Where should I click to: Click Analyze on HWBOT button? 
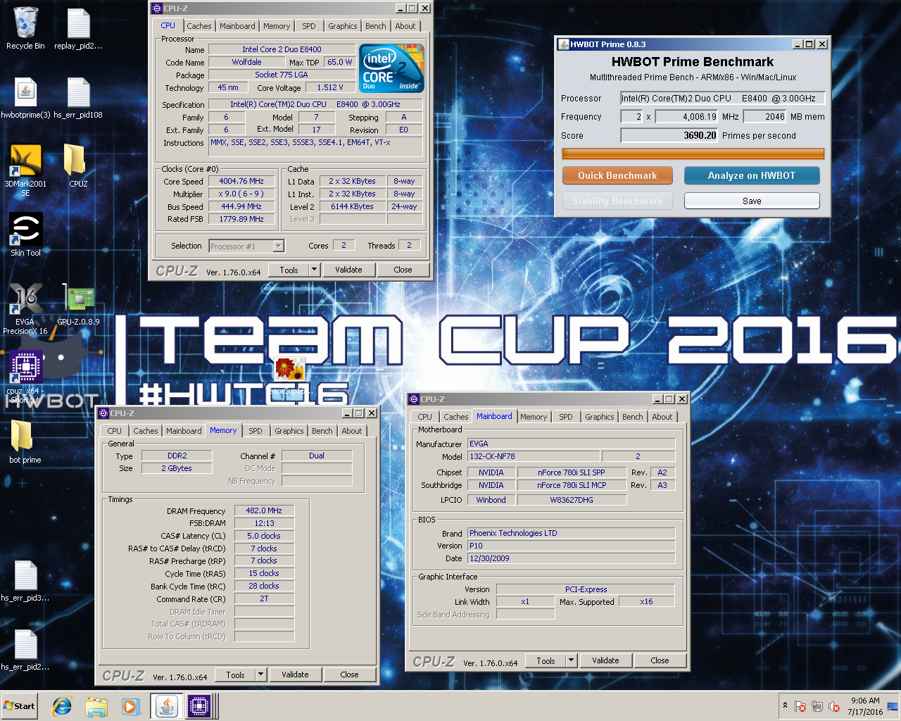click(752, 175)
